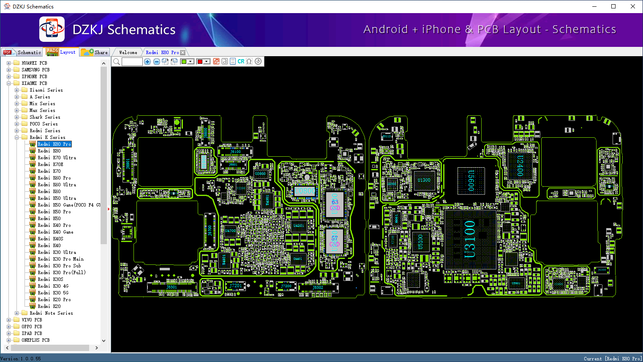Viewport: 643px width, 362px height.
Task: Expand the ONEPLUS PCB tree node
Action: pyautogui.click(x=8, y=340)
